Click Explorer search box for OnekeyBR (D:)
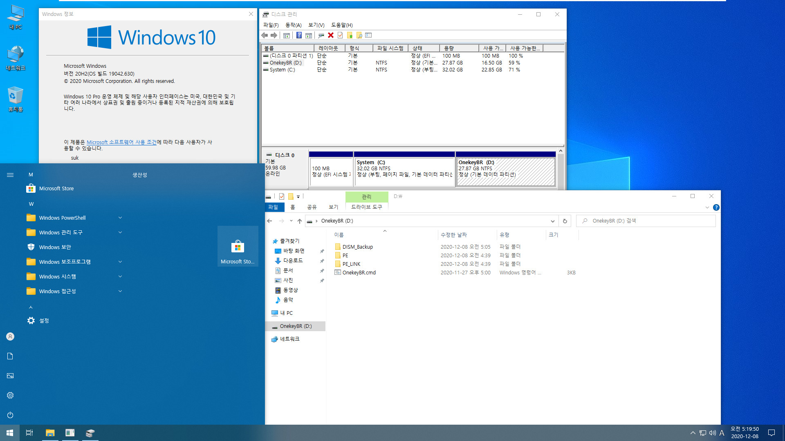The width and height of the screenshot is (785, 441). click(x=646, y=221)
